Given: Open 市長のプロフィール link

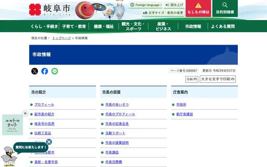Looking at the screenshot, I should (120, 114).
